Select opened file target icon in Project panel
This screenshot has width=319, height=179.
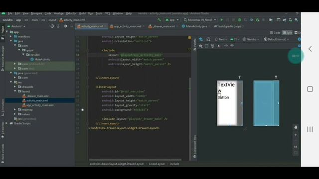tap(52, 26)
